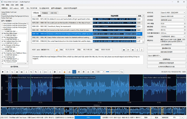Click the ] button in the subtitle detail row
187x119 pixels.
[142, 50]
